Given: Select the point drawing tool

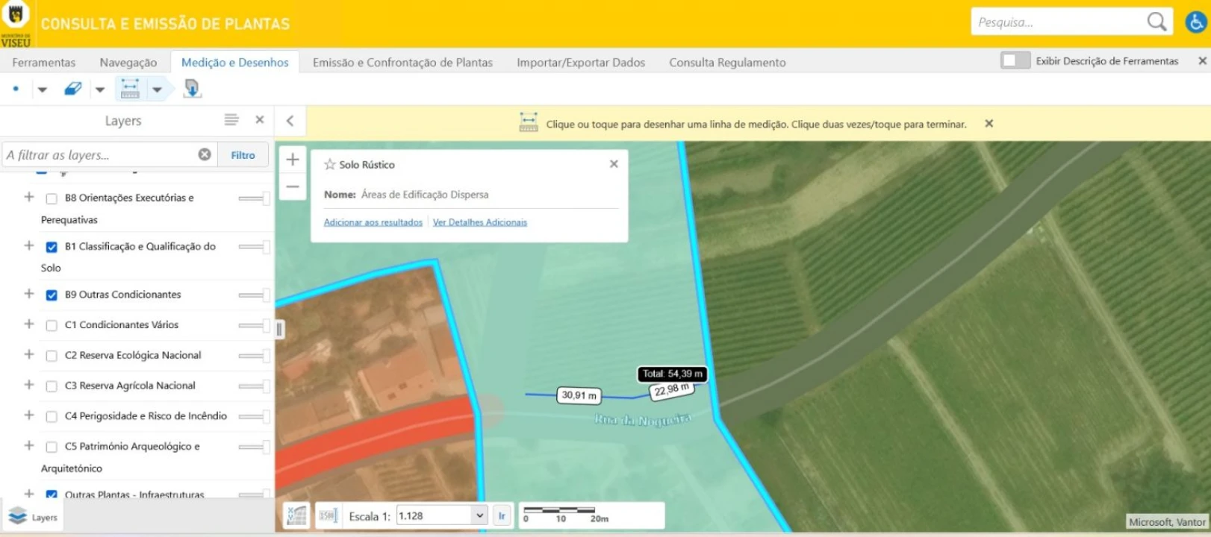Looking at the screenshot, I should click(x=16, y=89).
